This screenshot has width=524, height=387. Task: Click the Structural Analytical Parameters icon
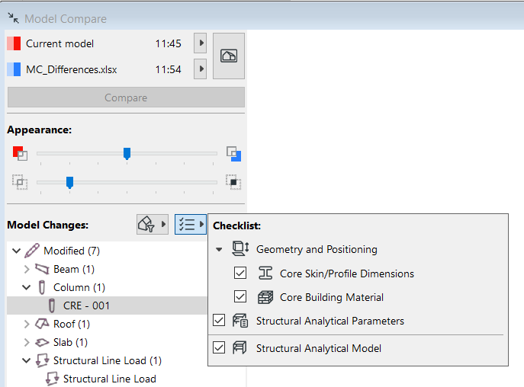[x=241, y=321]
